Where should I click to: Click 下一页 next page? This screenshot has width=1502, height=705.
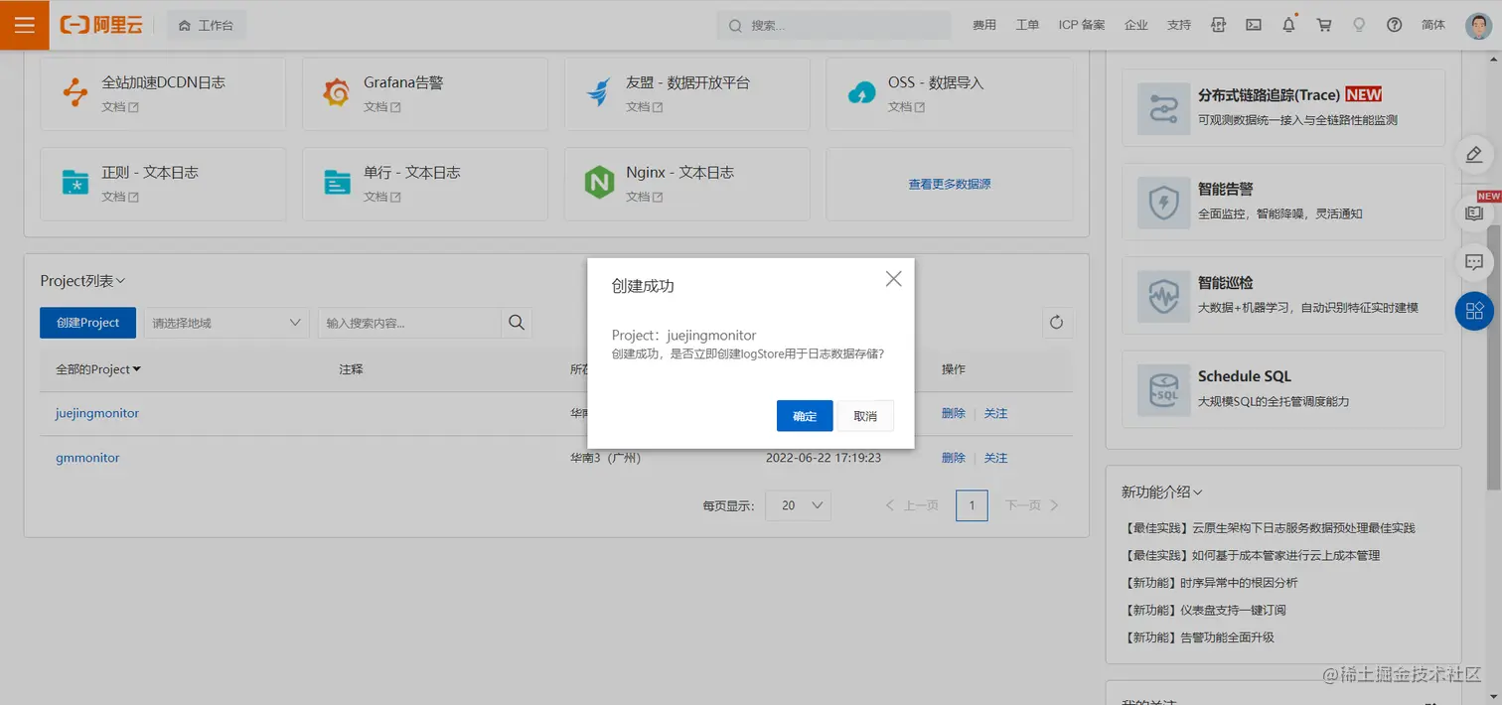coord(1032,505)
